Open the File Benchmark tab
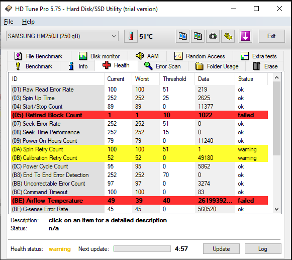Image resolution: width=292 pixels, height=260 pixels. pyautogui.click(x=39, y=56)
